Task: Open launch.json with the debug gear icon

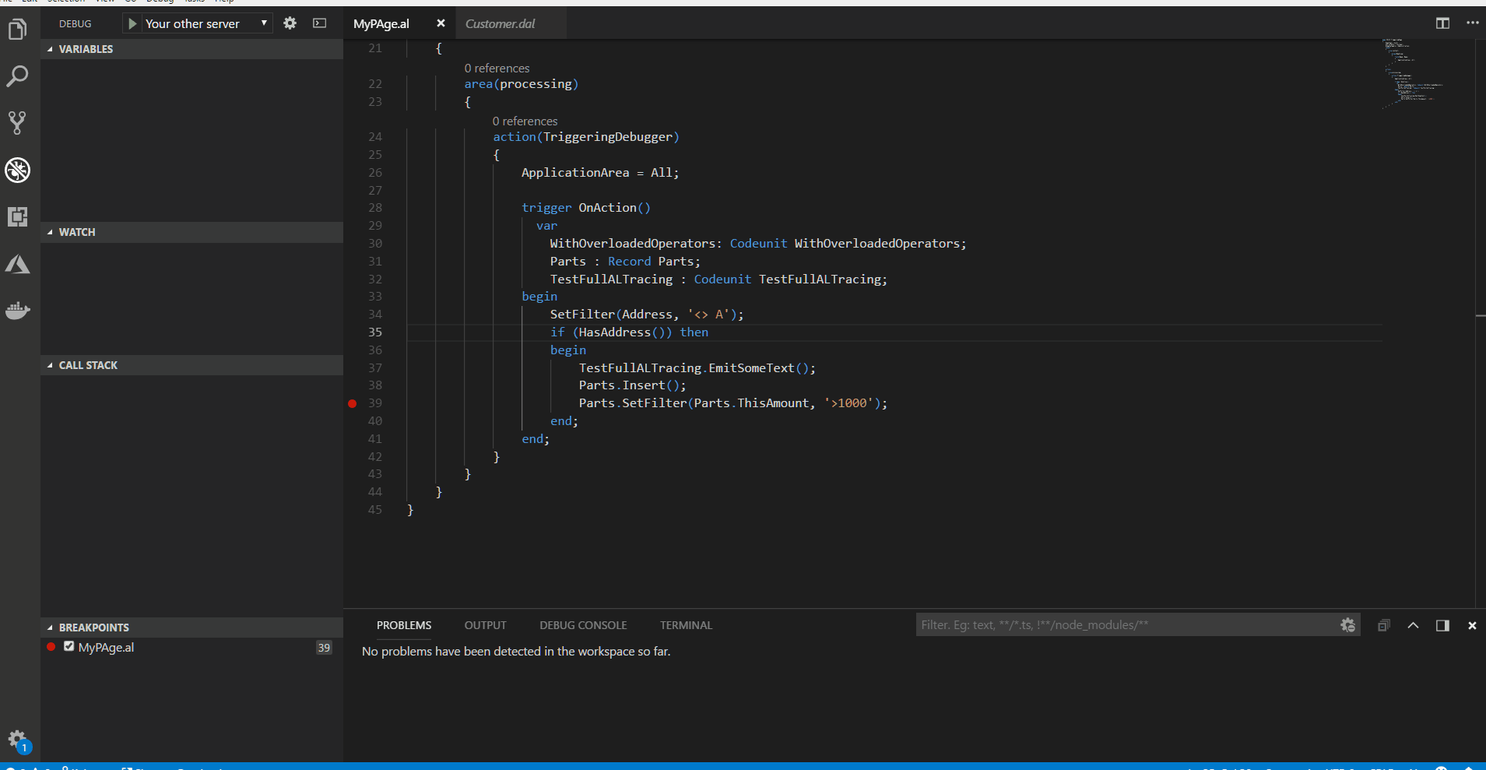Action: click(290, 23)
